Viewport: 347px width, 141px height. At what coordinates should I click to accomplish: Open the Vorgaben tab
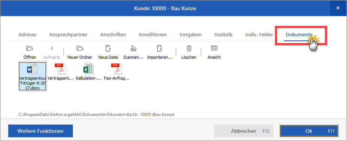pos(190,34)
